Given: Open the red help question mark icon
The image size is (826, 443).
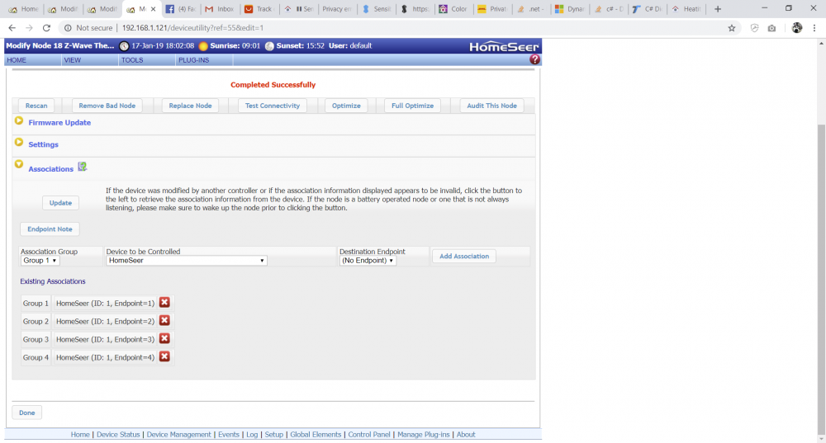Looking at the screenshot, I should pos(534,60).
